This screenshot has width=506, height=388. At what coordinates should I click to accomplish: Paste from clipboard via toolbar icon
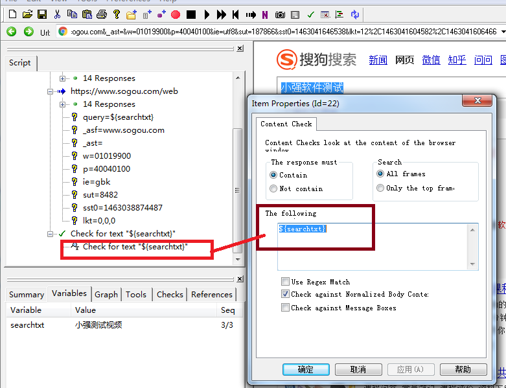87,14
